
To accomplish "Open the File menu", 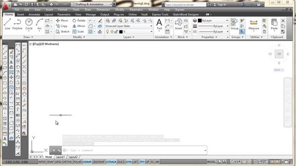I will pos(17,9).
